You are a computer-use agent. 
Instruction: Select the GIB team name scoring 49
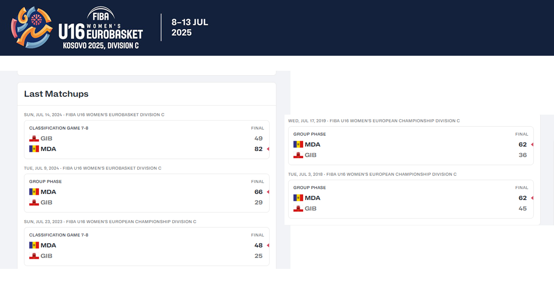point(46,138)
